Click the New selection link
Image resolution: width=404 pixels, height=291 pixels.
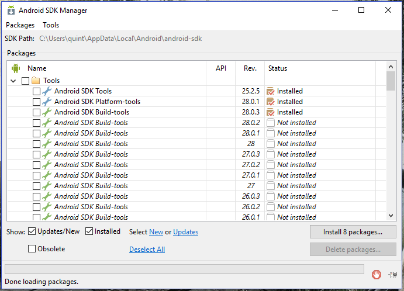(156, 232)
